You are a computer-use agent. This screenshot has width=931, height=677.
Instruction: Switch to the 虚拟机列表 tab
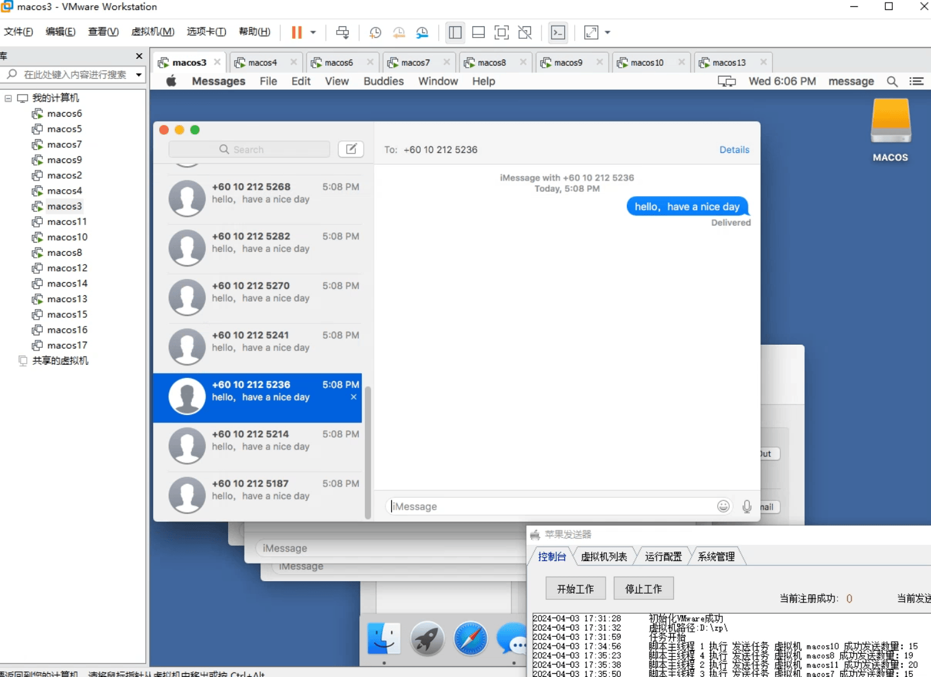click(x=604, y=557)
